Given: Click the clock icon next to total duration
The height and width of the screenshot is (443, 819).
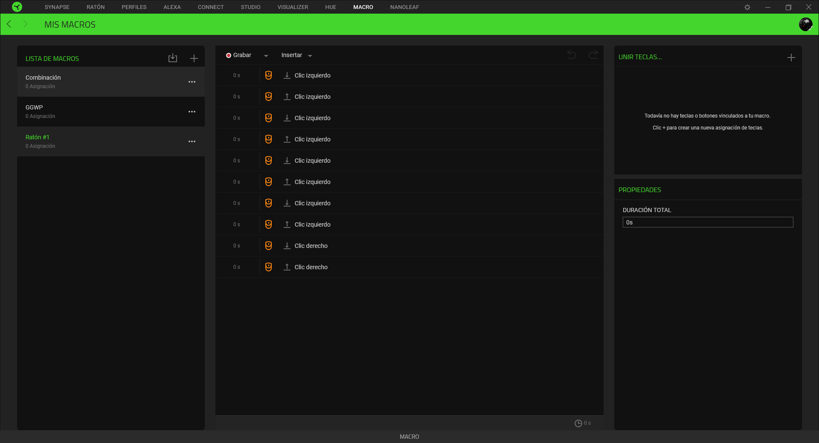Looking at the screenshot, I should [578, 423].
